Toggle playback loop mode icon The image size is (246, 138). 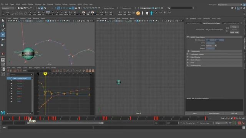pos(230,123)
